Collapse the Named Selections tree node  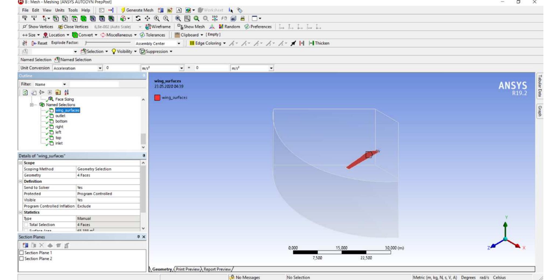coord(32,105)
